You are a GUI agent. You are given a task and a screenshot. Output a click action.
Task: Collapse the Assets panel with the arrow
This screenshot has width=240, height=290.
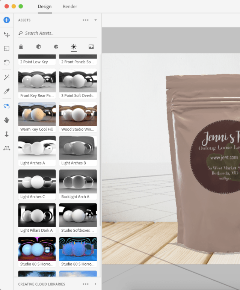[95, 20]
